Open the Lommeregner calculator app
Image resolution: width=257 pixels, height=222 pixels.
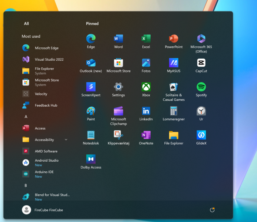[174, 114]
